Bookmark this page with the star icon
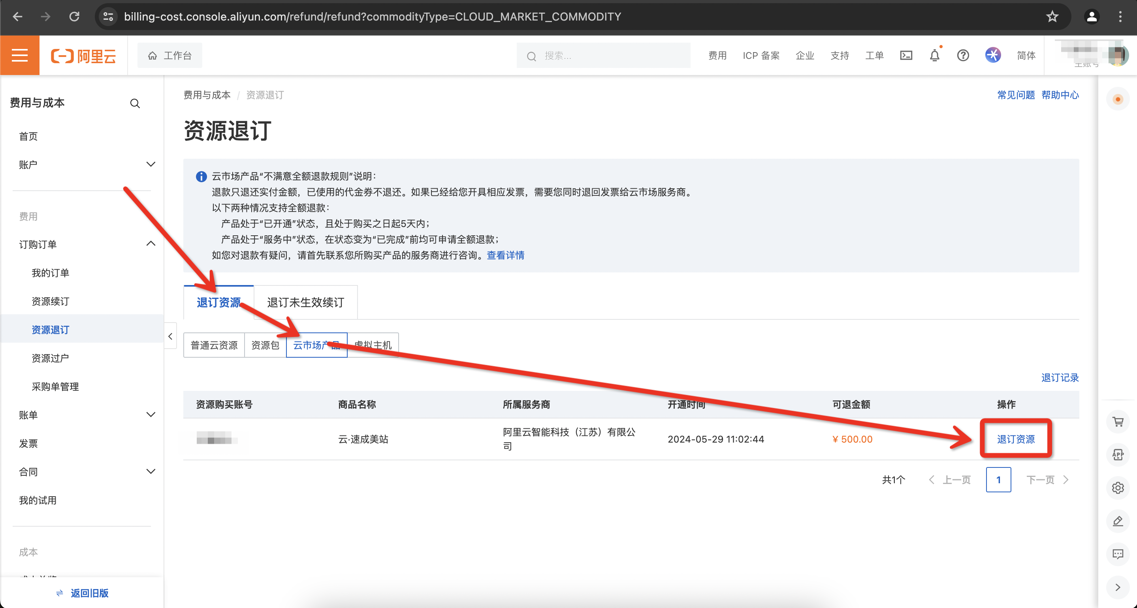The height and width of the screenshot is (608, 1137). pos(1052,17)
